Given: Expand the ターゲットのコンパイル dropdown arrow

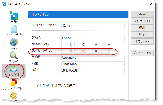Looking at the screenshot, I should (122, 25).
